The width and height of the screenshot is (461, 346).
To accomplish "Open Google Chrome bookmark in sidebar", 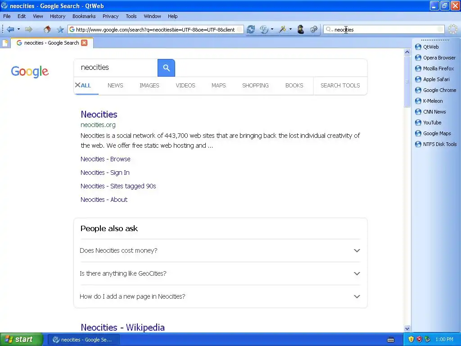I will [435, 90].
